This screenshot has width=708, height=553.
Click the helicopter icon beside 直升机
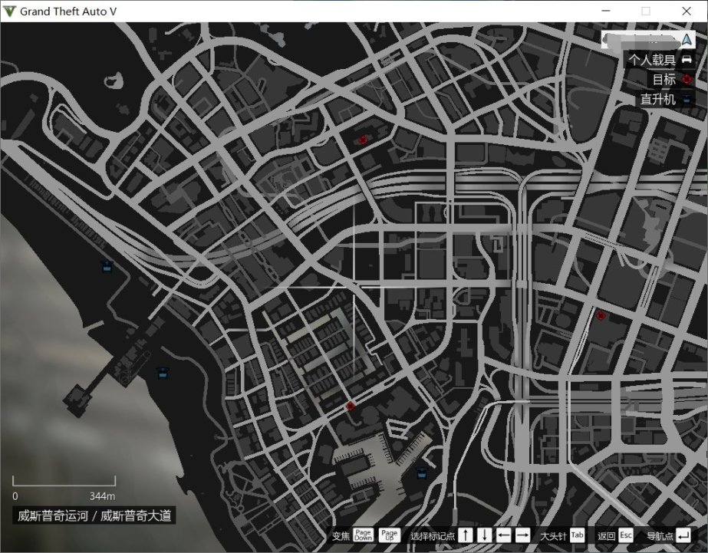point(687,99)
